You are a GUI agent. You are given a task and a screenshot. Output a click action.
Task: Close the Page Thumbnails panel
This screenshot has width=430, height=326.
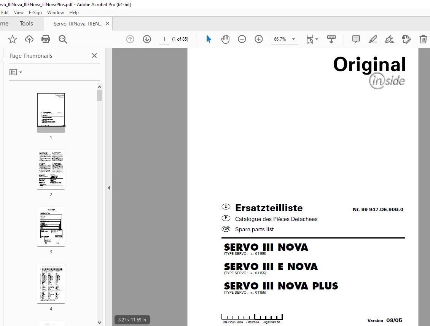[x=94, y=56]
